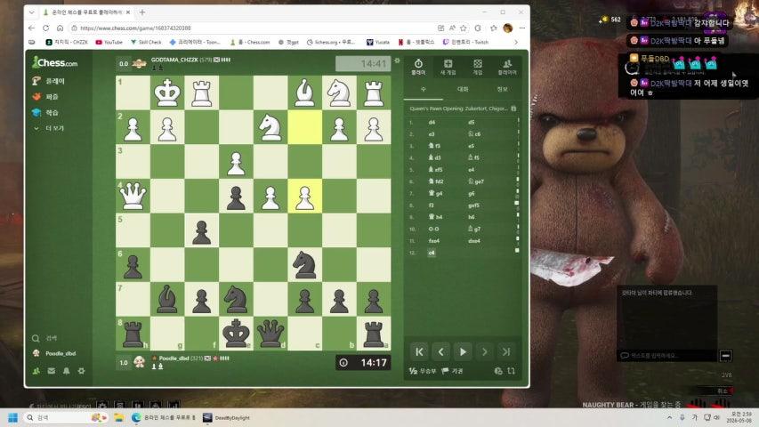
Task: Open the sidebar settings gear icon
Action: pos(81,371)
